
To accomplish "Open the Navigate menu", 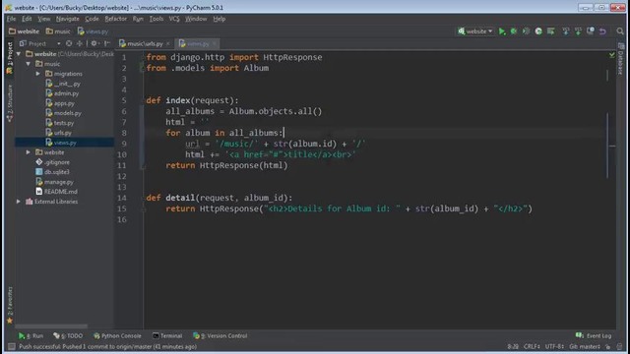I will click(68, 19).
